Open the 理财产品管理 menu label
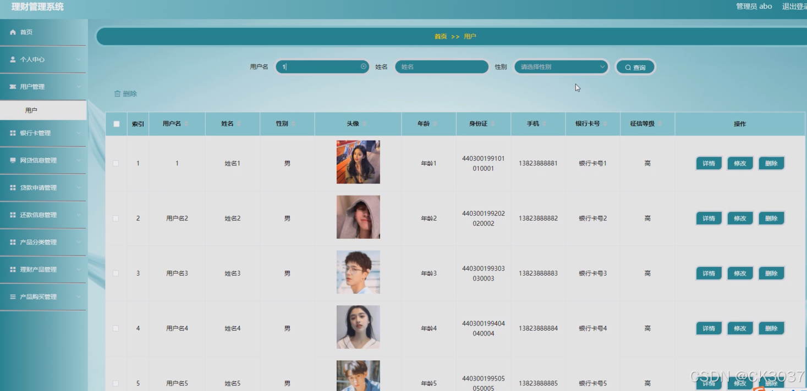 39,270
